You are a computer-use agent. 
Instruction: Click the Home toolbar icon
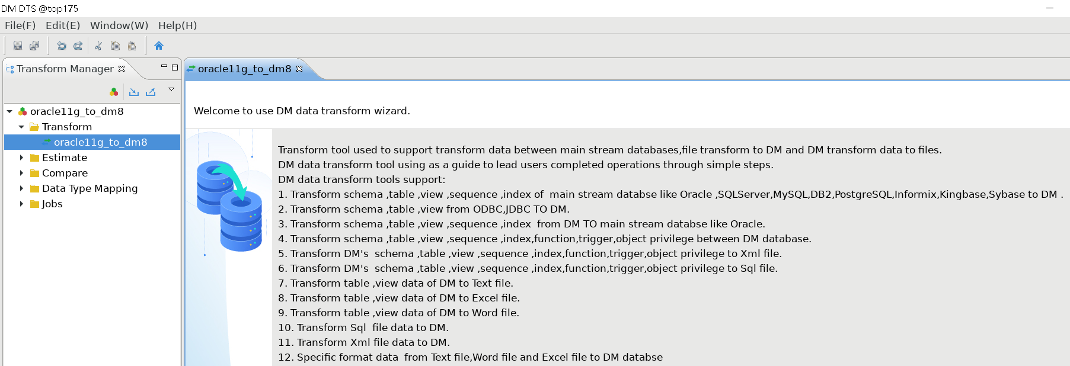[158, 46]
